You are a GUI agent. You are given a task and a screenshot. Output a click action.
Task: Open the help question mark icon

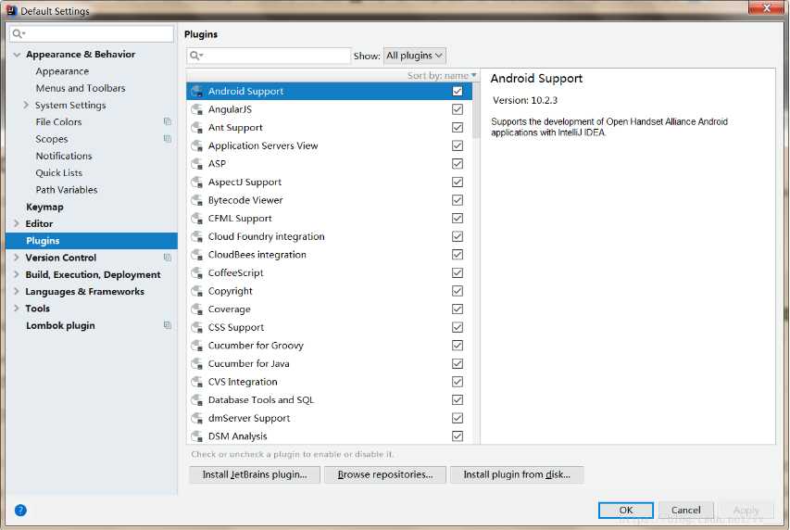click(20, 511)
